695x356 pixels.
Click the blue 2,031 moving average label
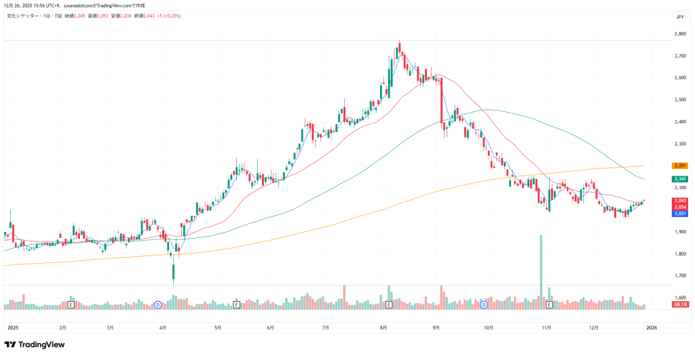pyautogui.click(x=680, y=214)
